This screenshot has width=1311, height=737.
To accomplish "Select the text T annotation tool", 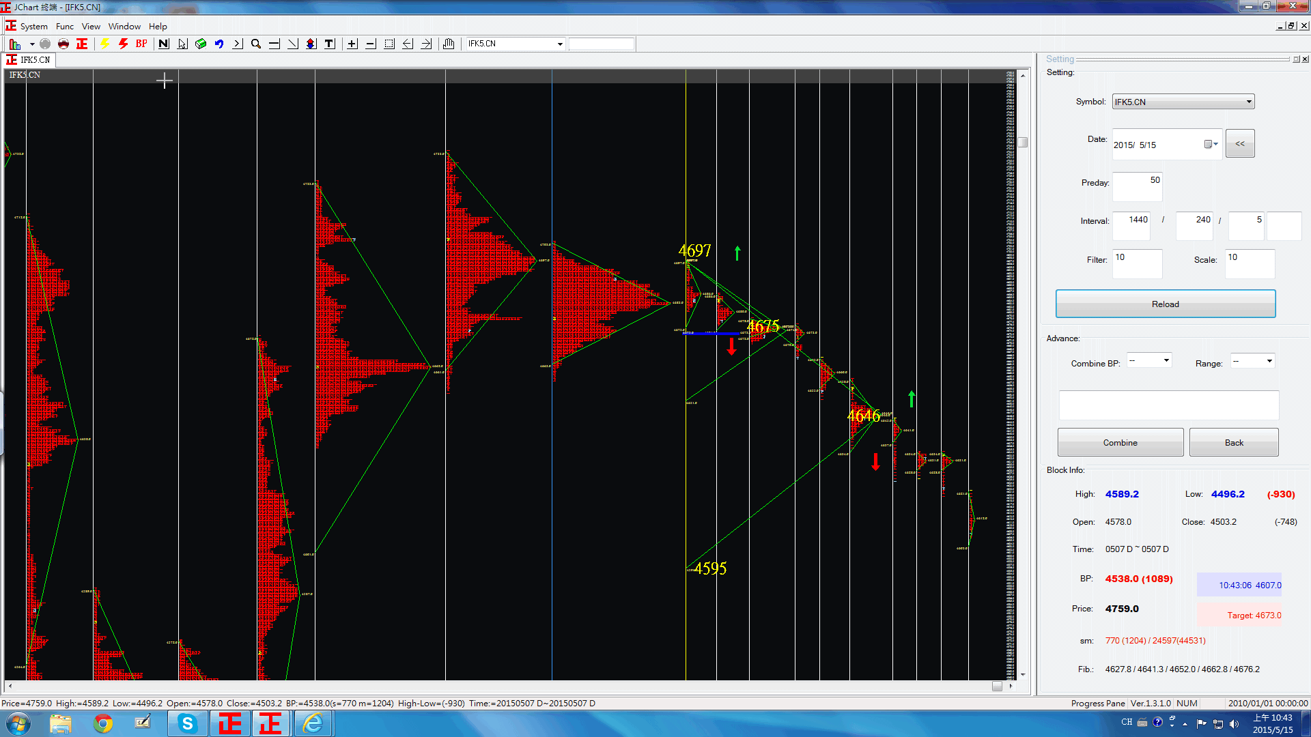I will coord(330,44).
